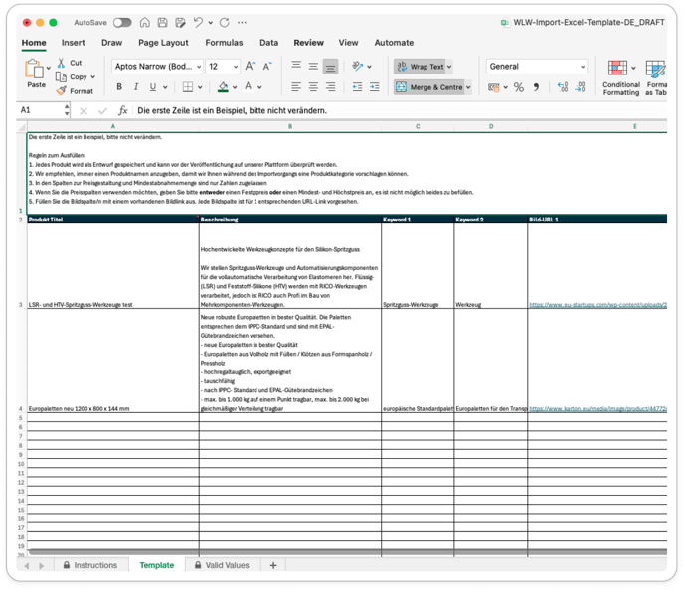
Task: Toggle bottom vertical alignment button
Action: (x=331, y=67)
